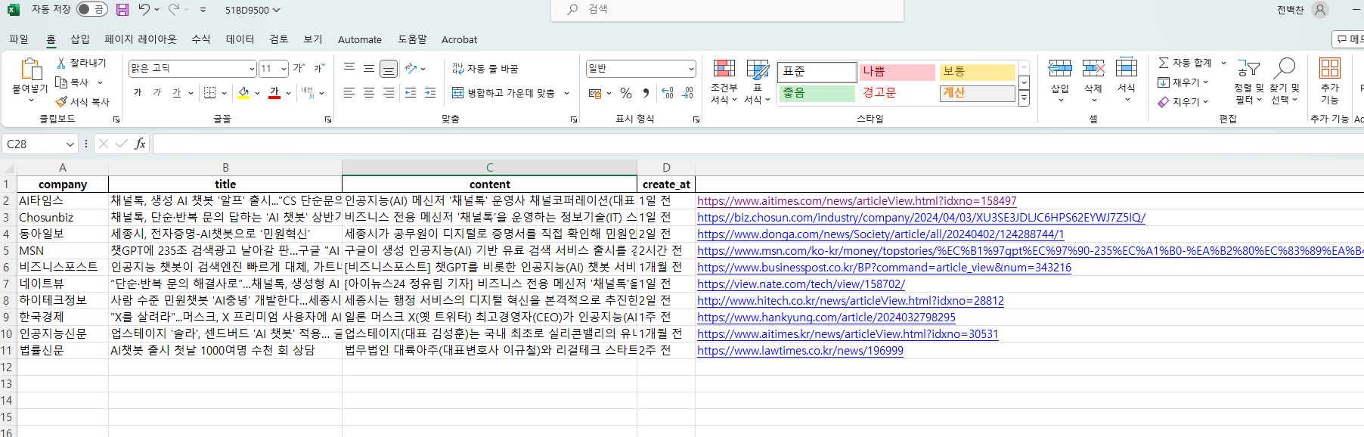This screenshot has height=437, width=1364.
Task: Increase font size with the larger 가 icon
Action: click(299, 68)
